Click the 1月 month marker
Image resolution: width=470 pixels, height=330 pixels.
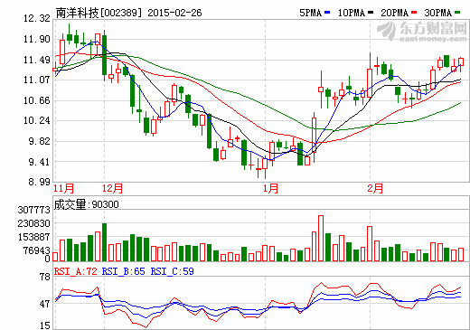(x=270, y=189)
